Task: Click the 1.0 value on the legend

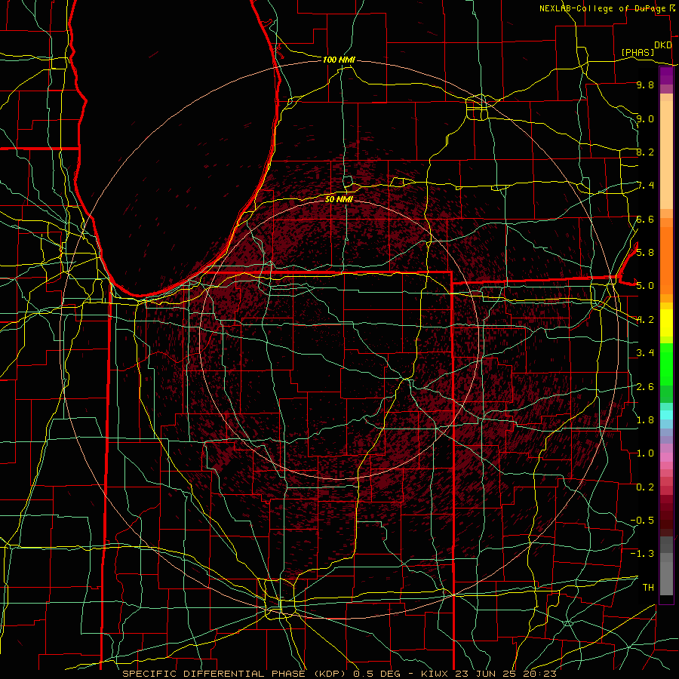Action: [645, 453]
